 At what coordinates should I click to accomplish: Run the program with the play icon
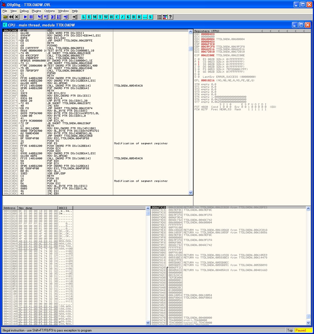[x=26, y=17]
